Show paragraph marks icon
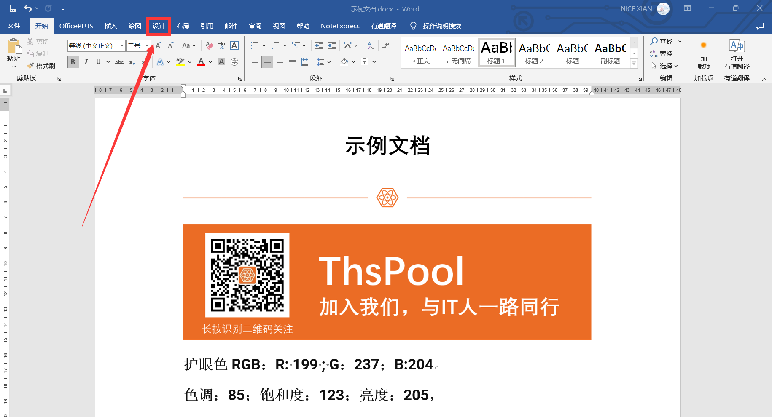 [x=386, y=45]
